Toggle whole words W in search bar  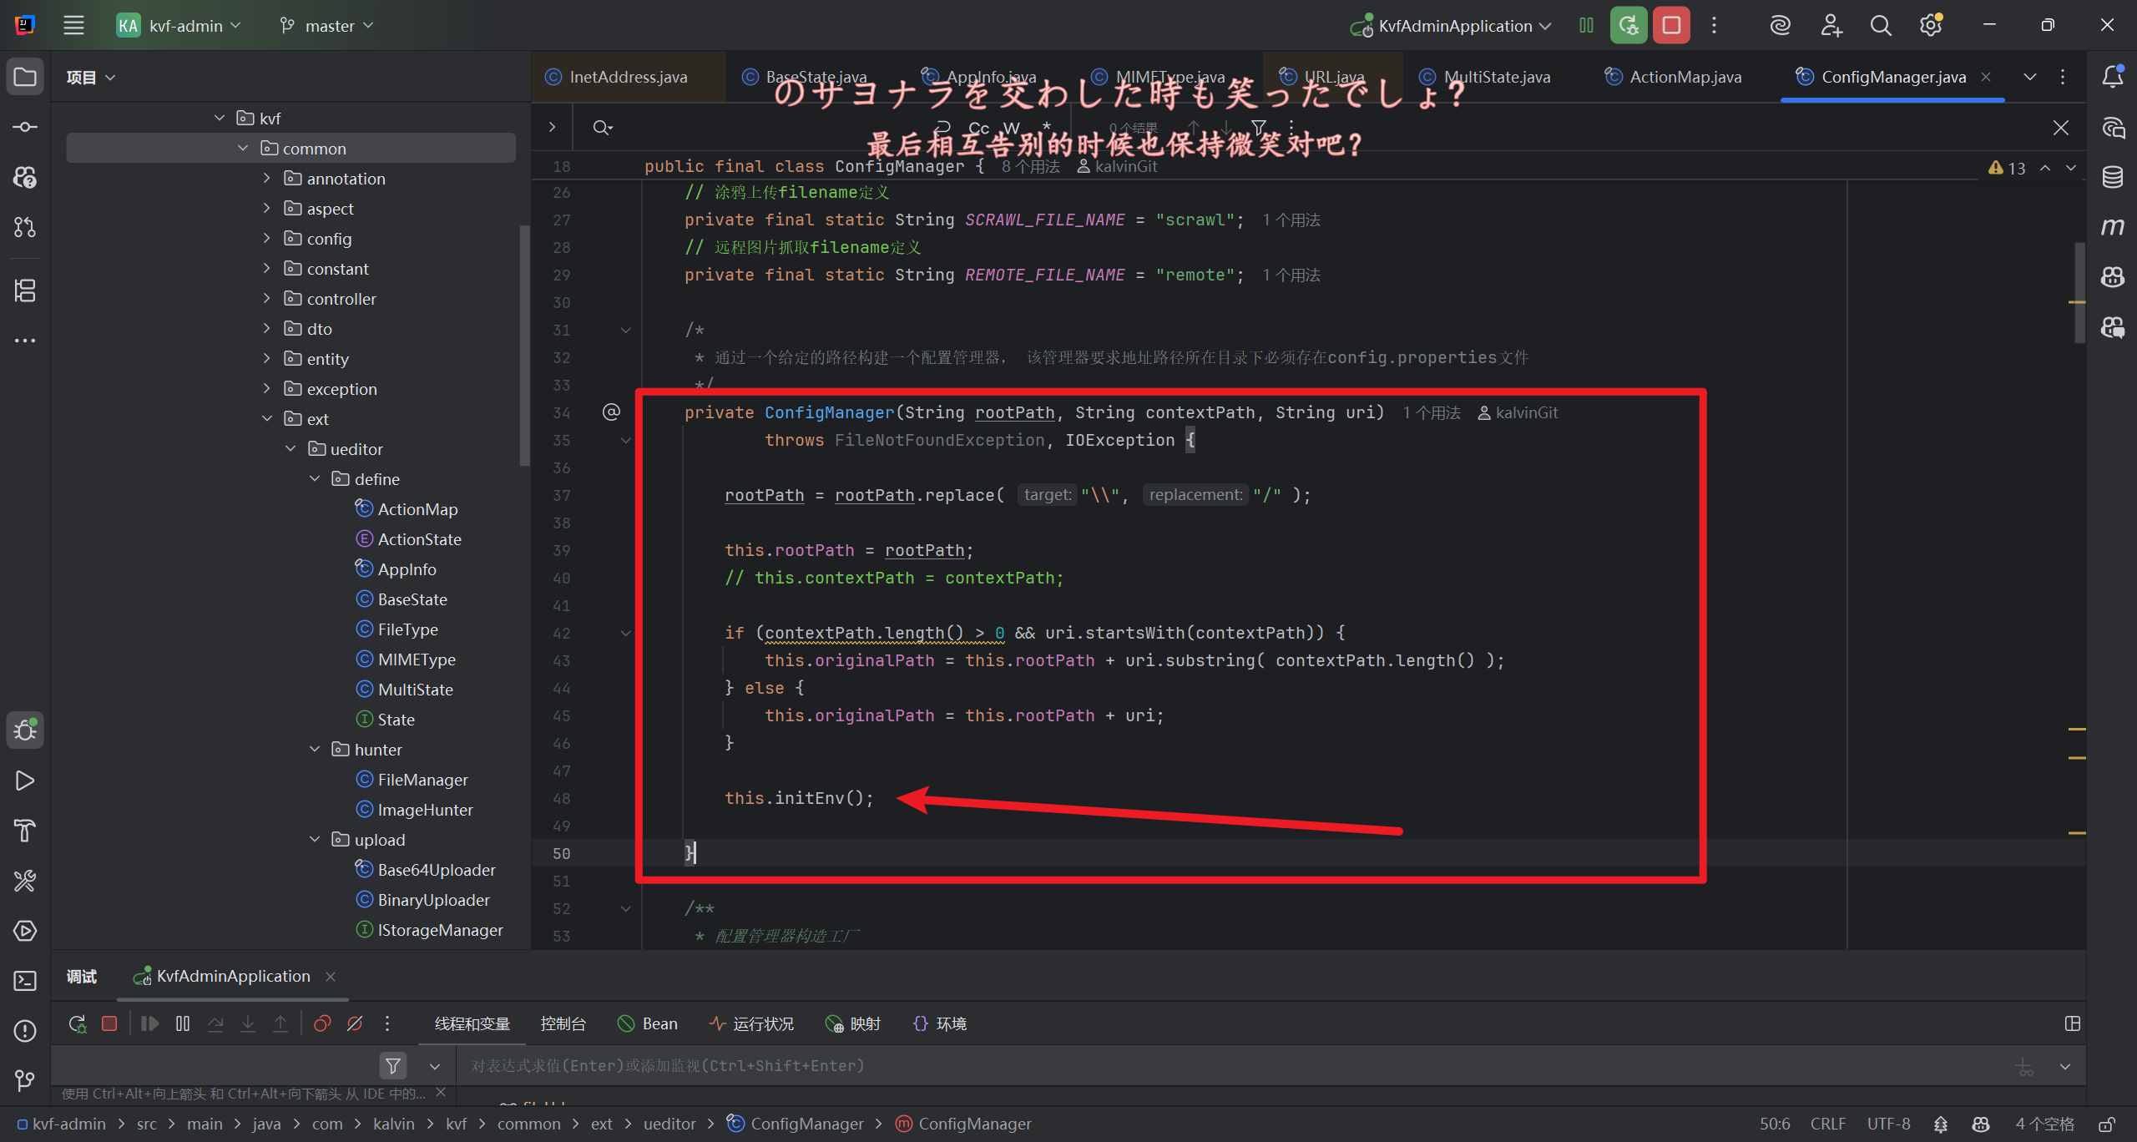(1011, 128)
